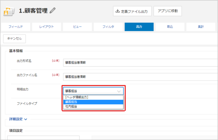
Task: Select the フィルタ tab
Action: pyautogui.click(x=108, y=27)
